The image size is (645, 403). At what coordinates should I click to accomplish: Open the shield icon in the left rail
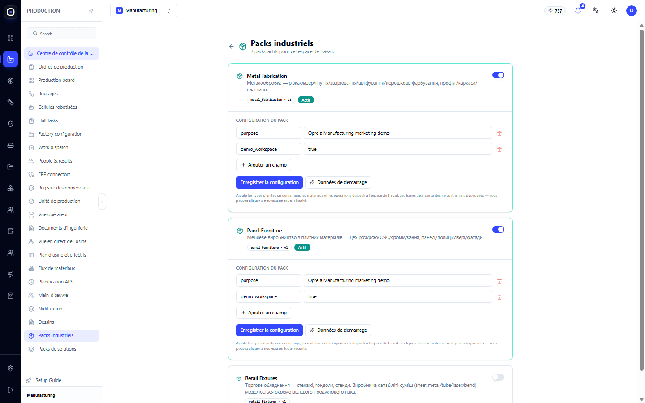tap(11, 124)
